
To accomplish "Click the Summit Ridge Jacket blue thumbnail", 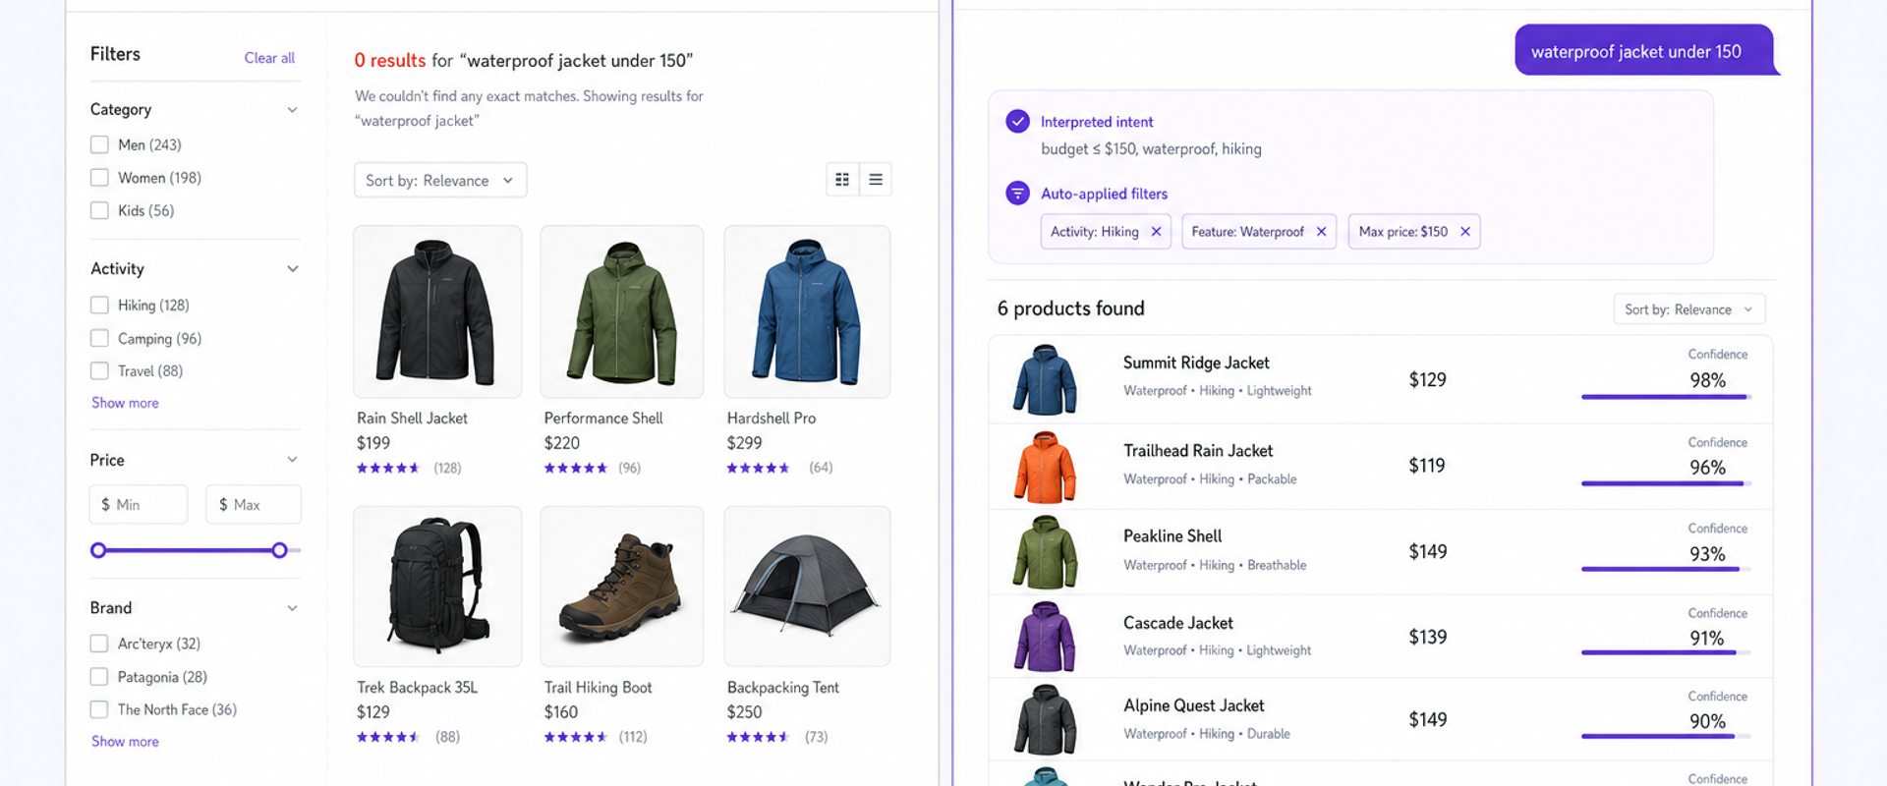I will [1045, 379].
